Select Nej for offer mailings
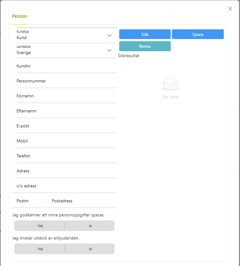This screenshot has height=266, width=240. [x=40, y=249]
